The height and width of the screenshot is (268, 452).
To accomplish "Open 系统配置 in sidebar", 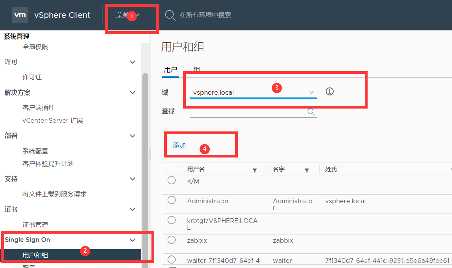I will point(35,151).
